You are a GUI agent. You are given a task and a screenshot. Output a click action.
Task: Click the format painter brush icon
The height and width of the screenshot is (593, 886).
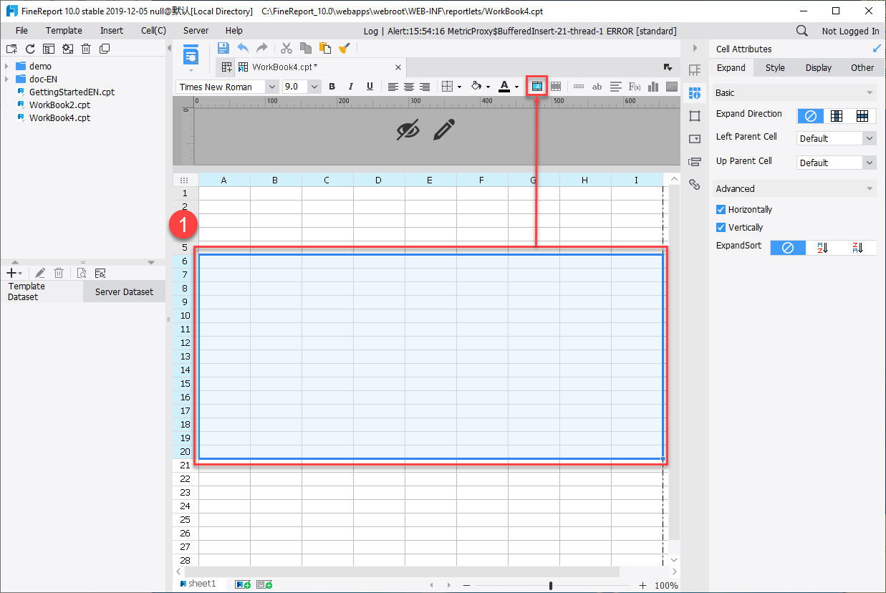(345, 48)
